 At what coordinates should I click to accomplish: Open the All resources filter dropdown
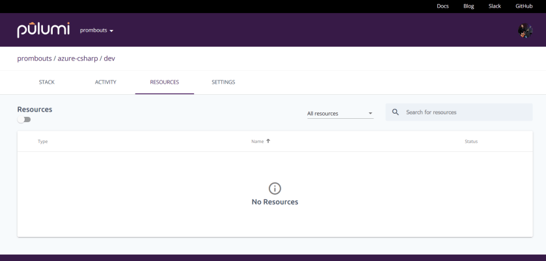click(x=340, y=114)
